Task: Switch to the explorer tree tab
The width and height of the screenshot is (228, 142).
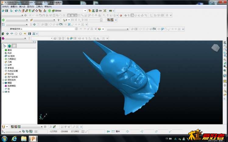Action: (x=5, y=46)
